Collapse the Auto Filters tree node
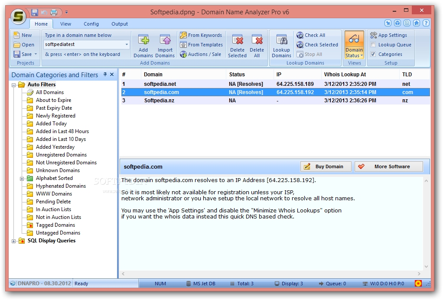This screenshot has height=300, width=443. 13,85
